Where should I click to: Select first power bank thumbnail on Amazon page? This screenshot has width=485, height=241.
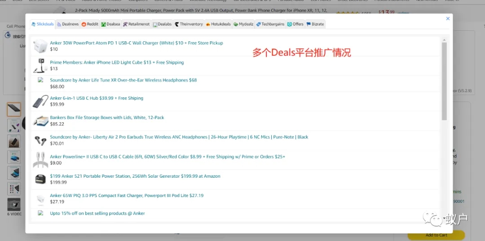pyautogui.click(x=14, y=110)
